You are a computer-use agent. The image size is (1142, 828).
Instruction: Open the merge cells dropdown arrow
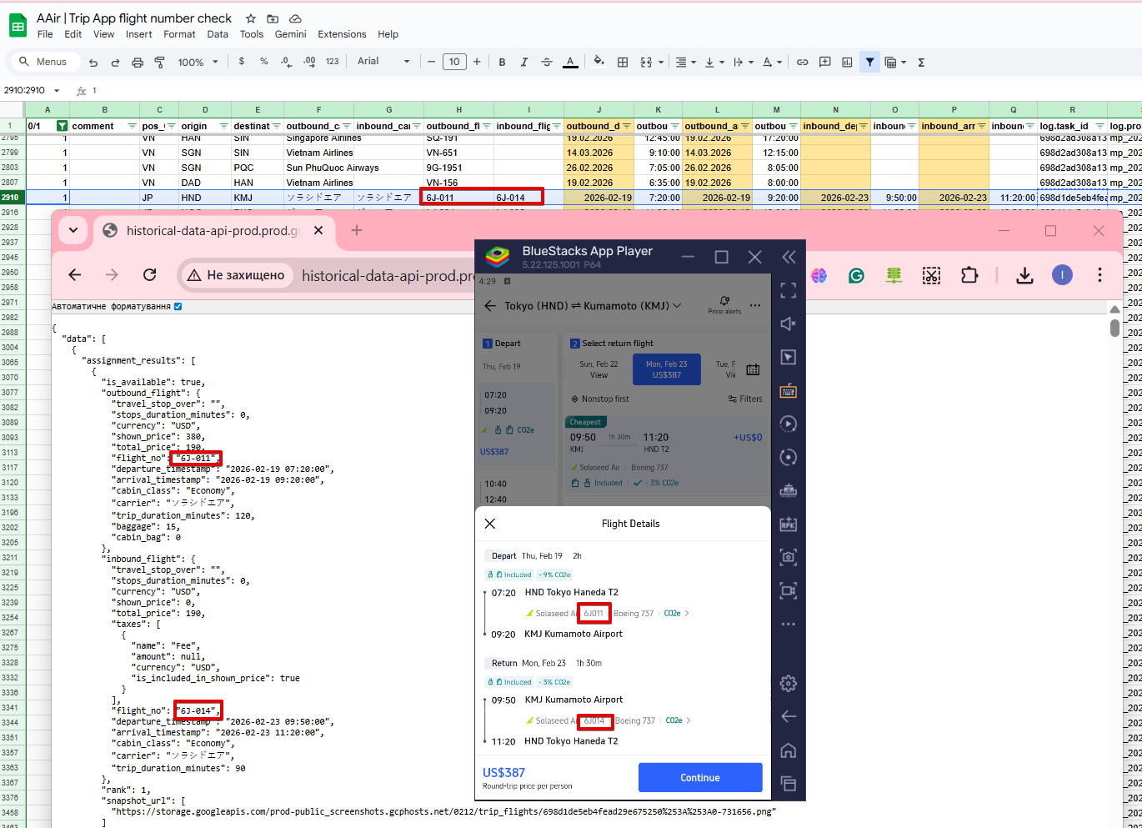pos(661,63)
